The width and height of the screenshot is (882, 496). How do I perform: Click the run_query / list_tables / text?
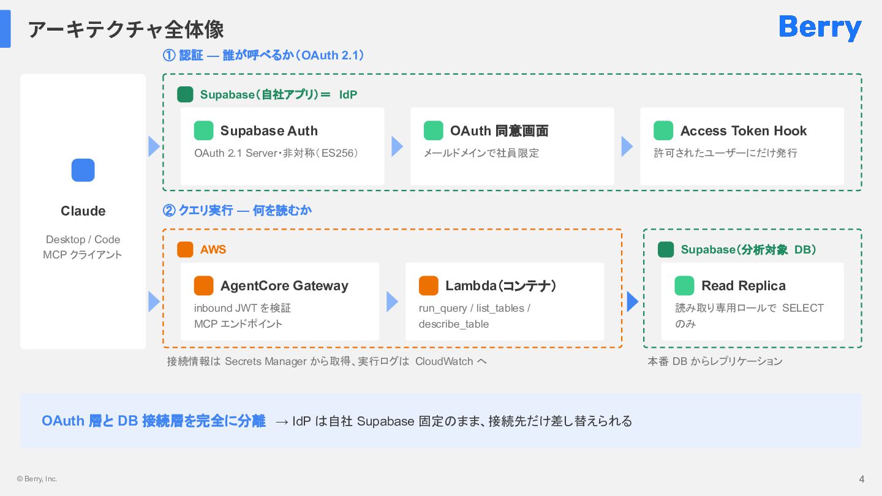tap(475, 308)
